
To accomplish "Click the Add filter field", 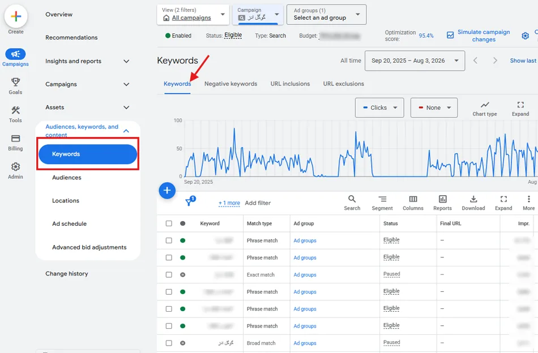I will click(258, 203).
